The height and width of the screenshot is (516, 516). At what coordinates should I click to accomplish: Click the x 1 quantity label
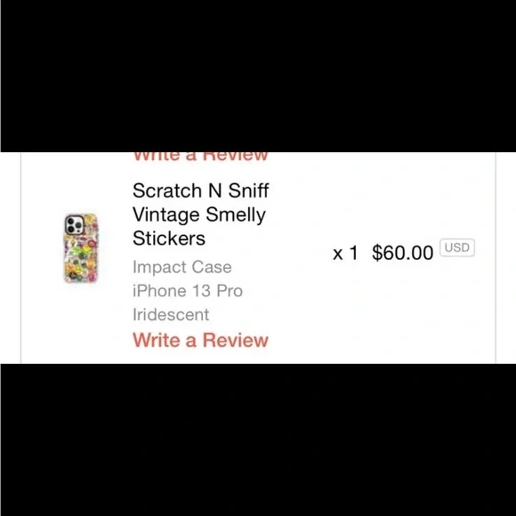pyautogui.click(x=345, y=253)
